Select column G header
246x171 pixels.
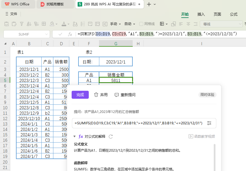(116, 44)
